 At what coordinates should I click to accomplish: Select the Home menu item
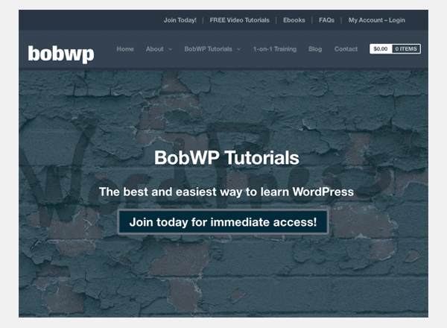coord(125,49)
